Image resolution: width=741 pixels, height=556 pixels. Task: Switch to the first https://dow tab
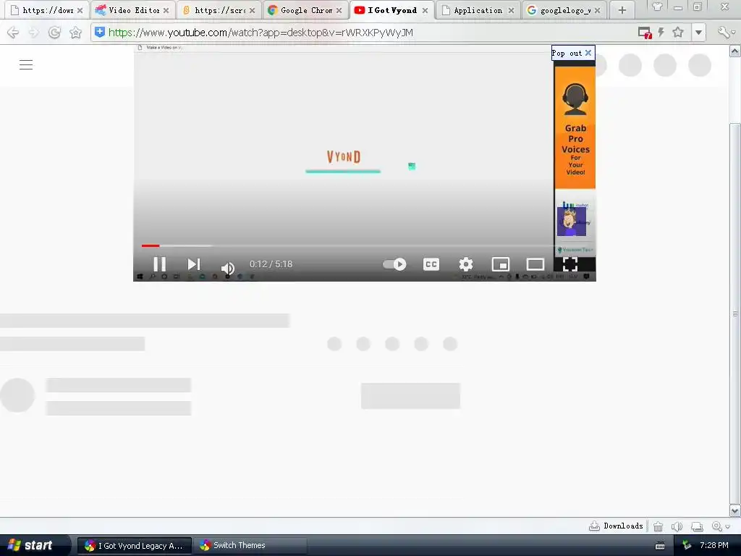pos(48,10)
